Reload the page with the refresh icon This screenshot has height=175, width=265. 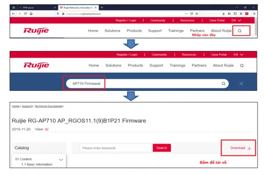[x=25, y=14]
